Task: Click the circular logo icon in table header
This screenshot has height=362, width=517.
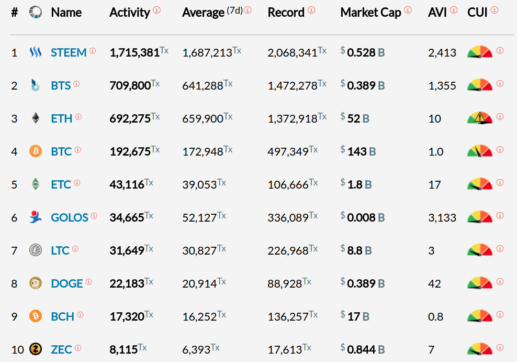Action: pyautogui.click(x=36, y=12)
